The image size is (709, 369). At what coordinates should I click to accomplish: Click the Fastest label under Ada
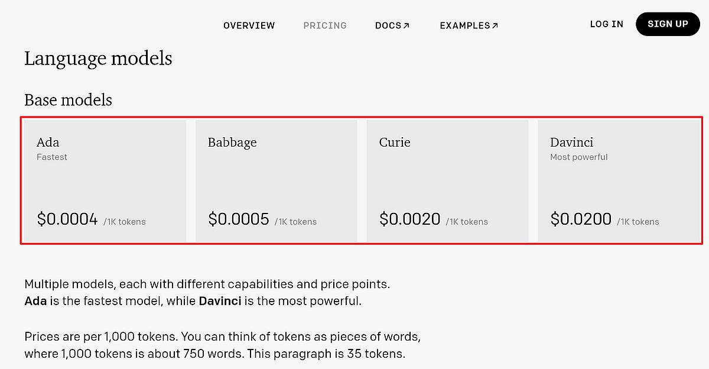tap(52, 157)
